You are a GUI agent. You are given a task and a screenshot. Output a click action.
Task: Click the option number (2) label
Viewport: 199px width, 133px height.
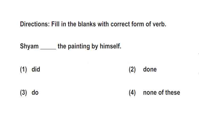tap(132, 69)
